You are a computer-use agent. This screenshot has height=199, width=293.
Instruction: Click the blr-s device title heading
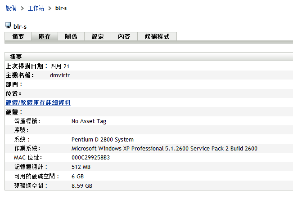click(x=20, y=26)
